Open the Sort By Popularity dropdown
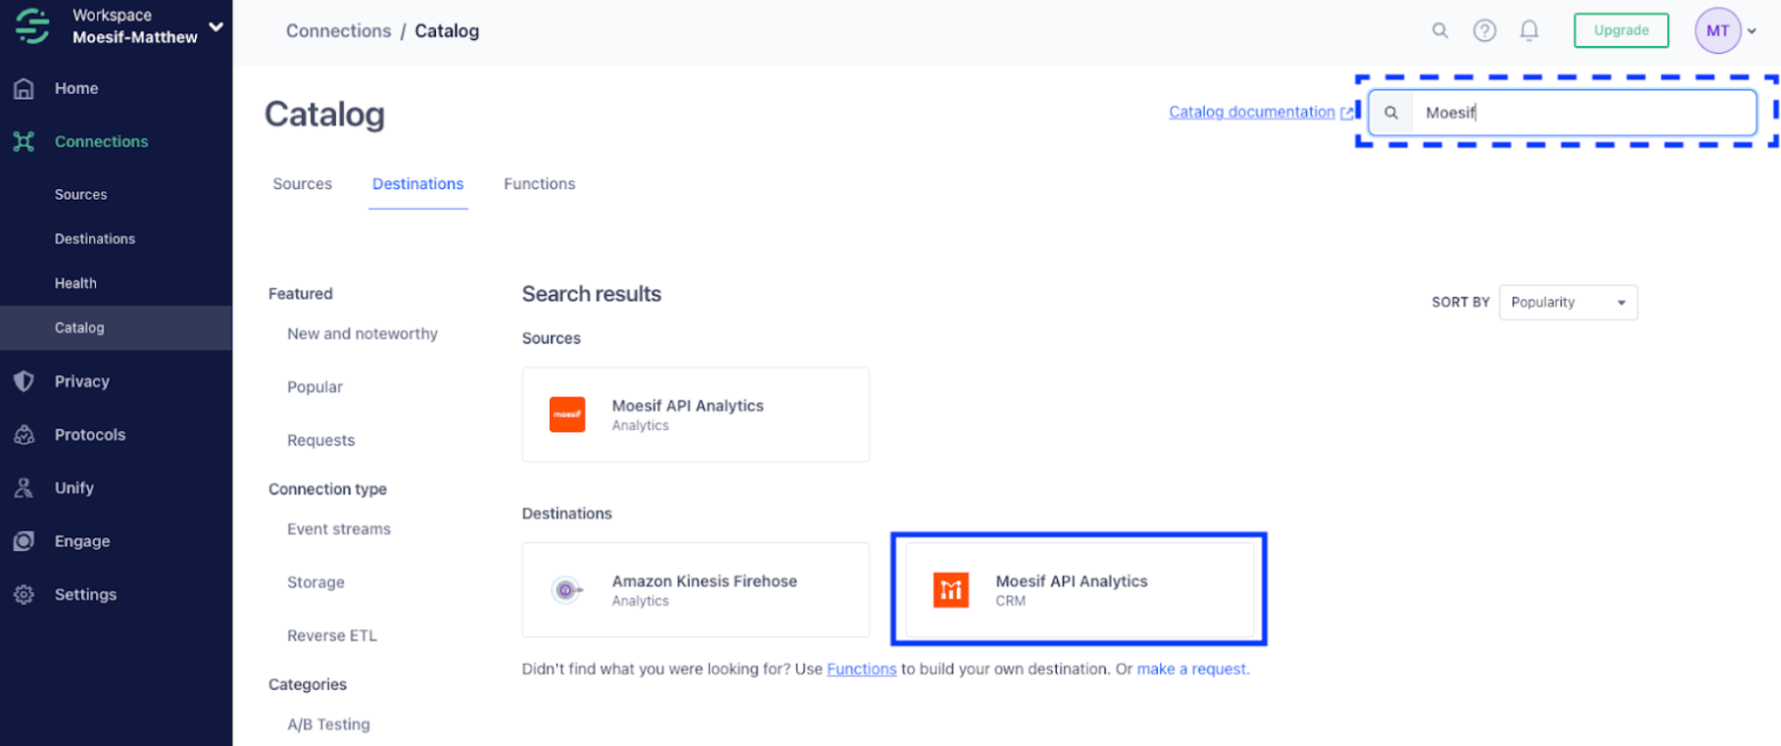 pos(1567,303)
